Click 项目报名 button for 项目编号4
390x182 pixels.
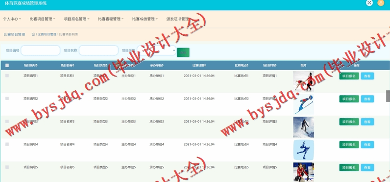(349, 145)
